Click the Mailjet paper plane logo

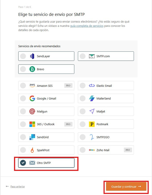coord(92,111)
